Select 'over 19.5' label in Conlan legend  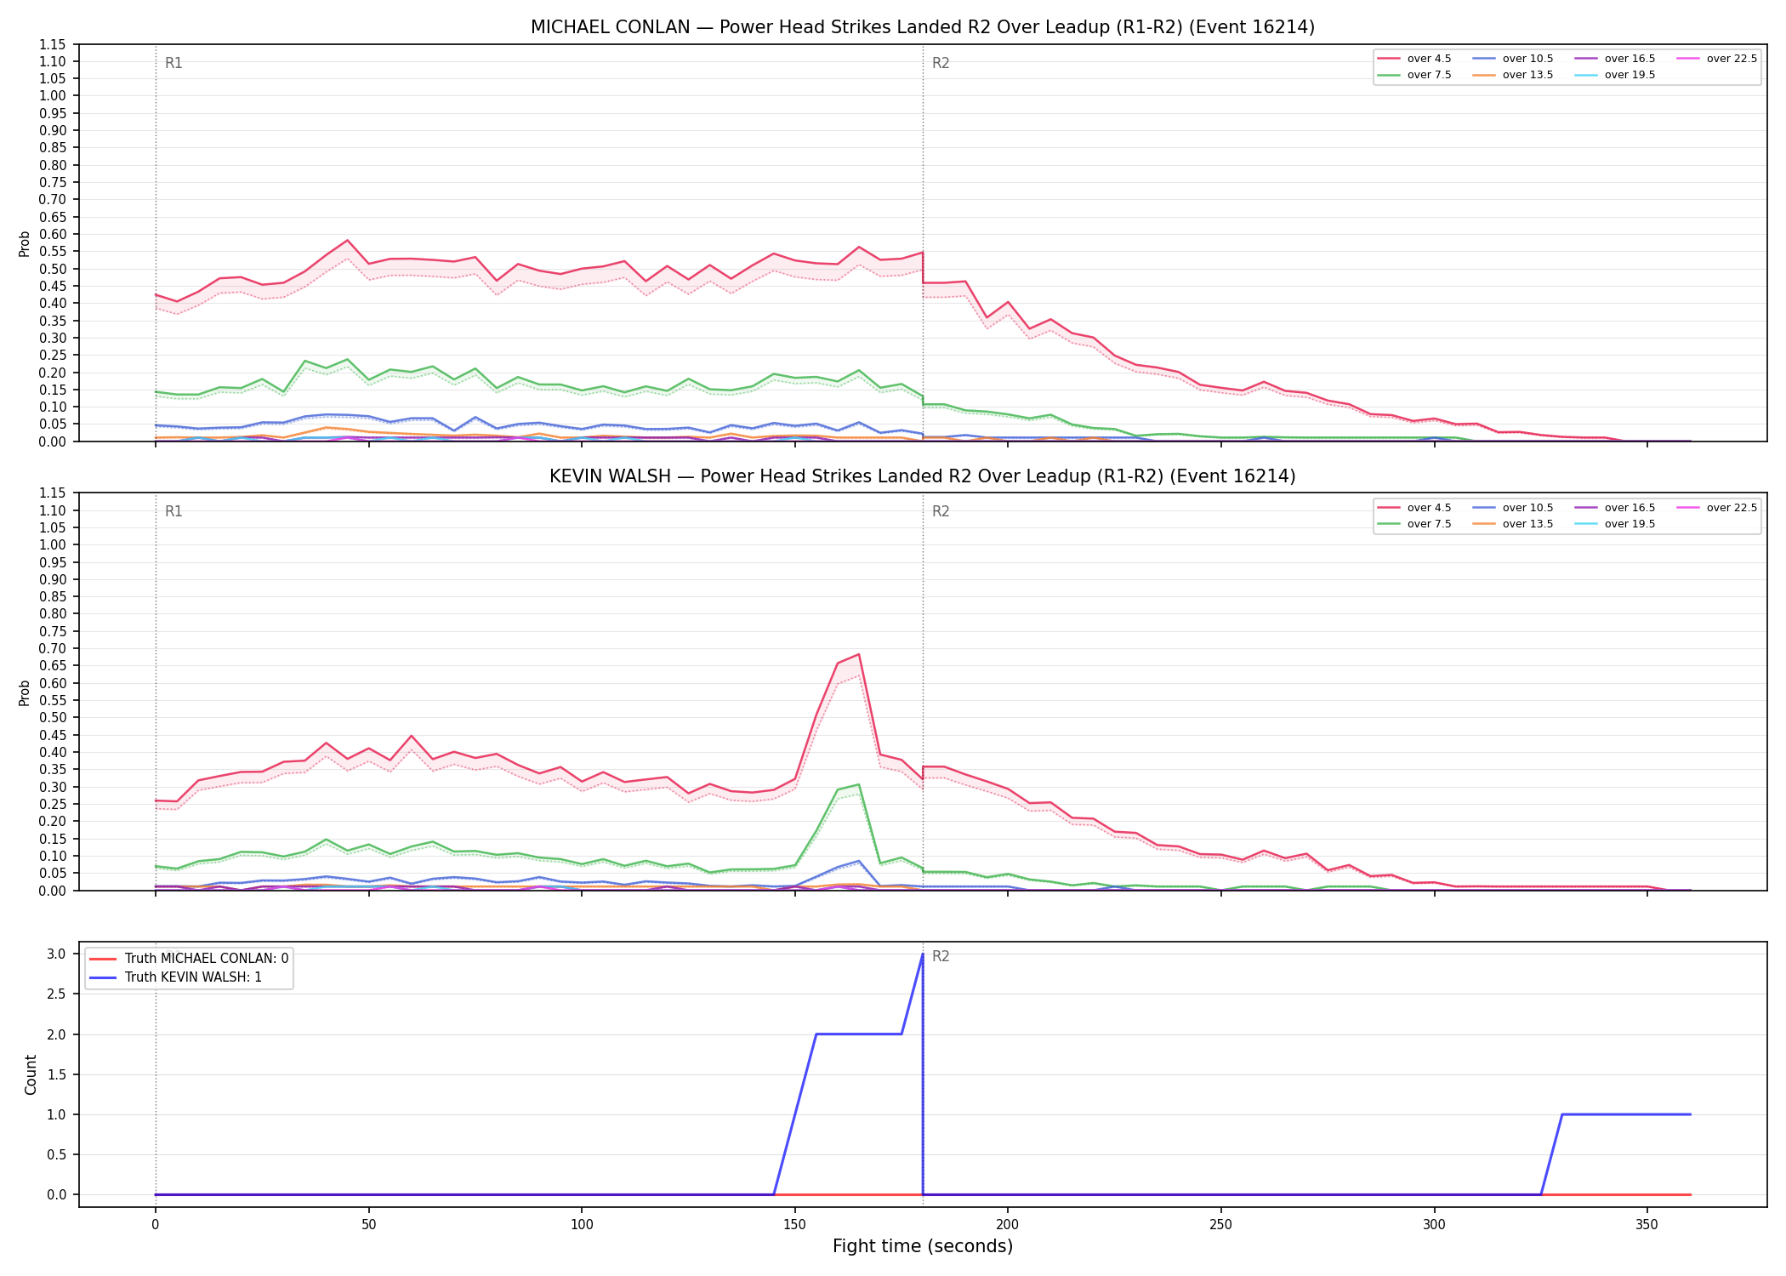(x=1630, y=75)
